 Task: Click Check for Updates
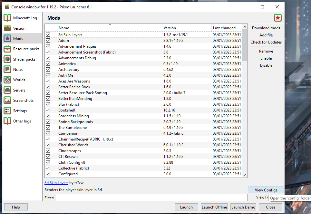point(266,42)
